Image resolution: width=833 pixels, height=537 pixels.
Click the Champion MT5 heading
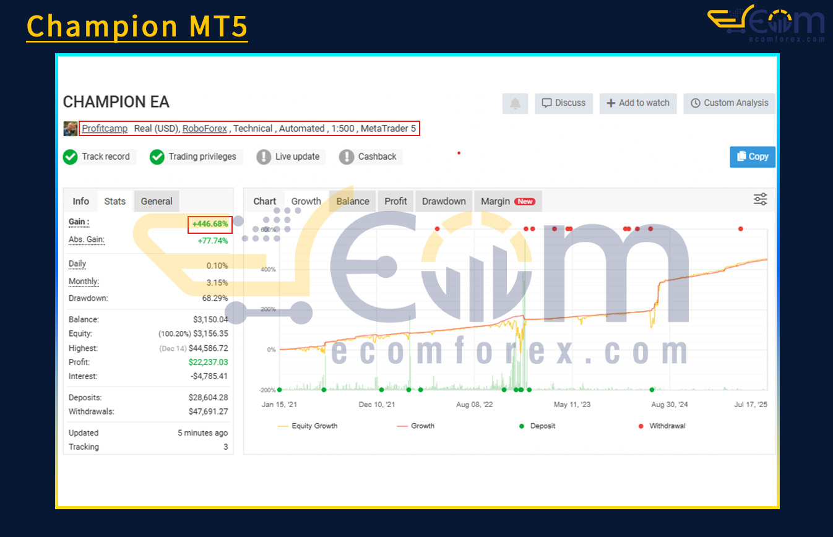137,26
